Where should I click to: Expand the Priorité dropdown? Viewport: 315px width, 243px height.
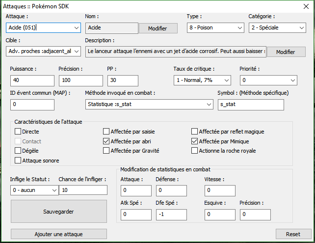268,81
